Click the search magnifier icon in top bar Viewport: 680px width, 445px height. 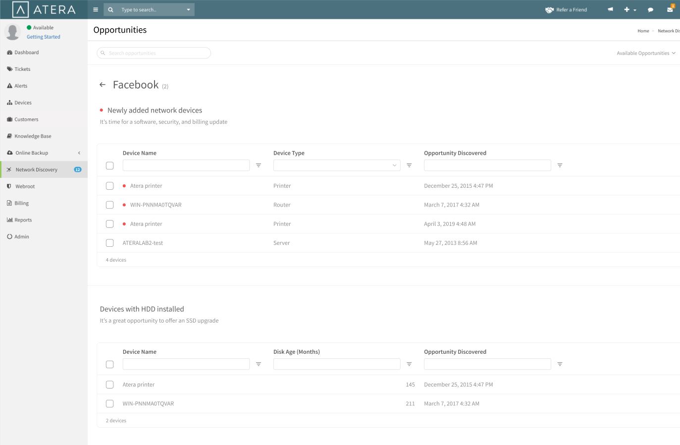pos(110,9)
